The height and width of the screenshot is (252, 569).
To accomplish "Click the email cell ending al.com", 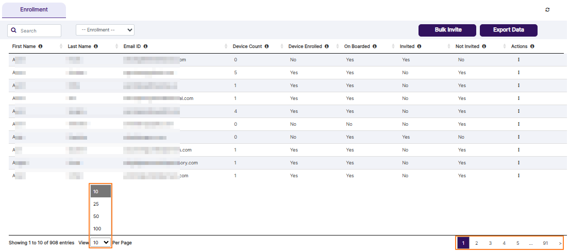I will click(x=158, y=98).
